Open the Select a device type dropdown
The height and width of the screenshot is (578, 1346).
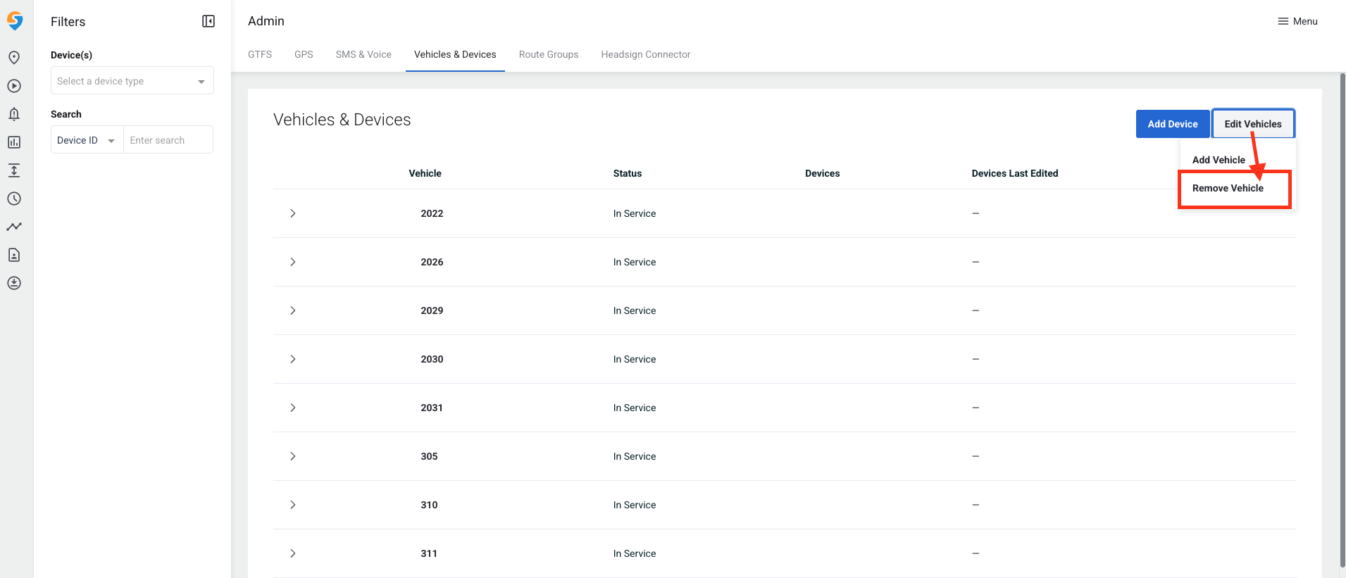click(132, 81)
